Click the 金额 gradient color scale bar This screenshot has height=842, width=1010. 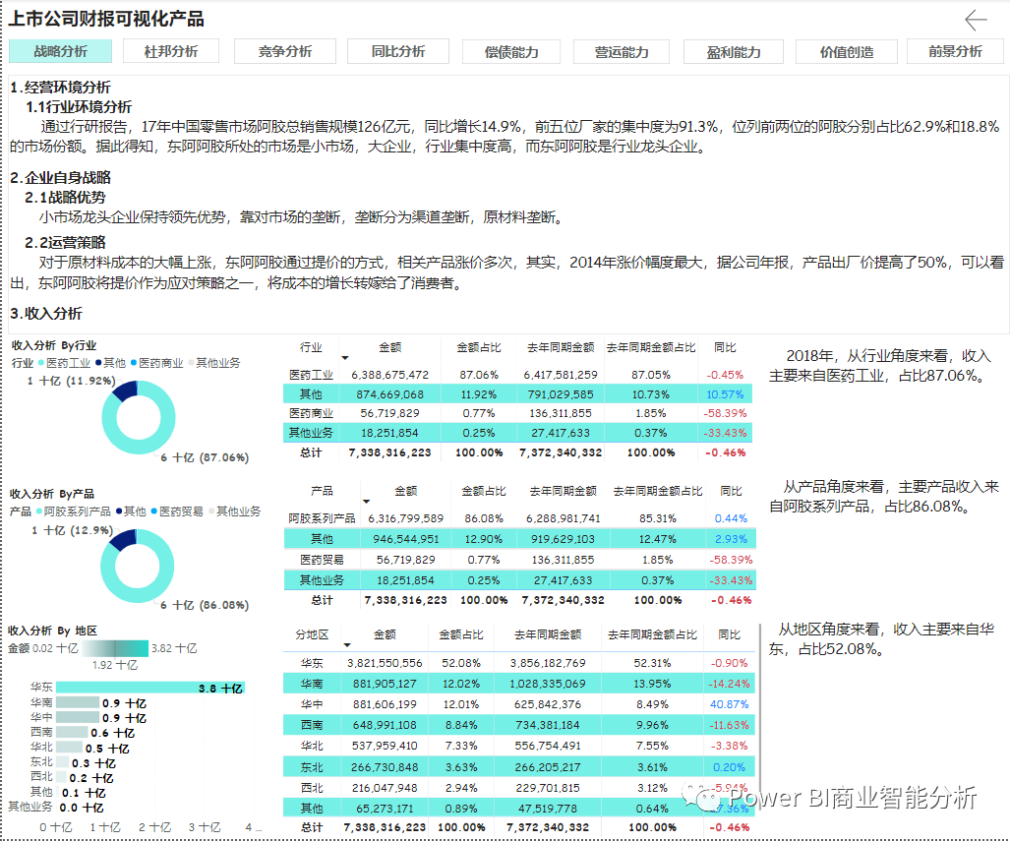[115, 648]
